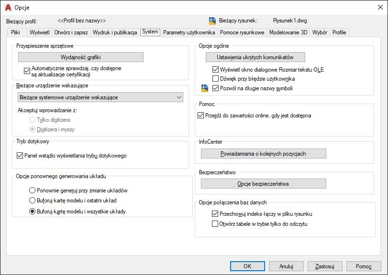Viewport: 388px width, 275px height.
Task: Toggle automatic certification update check
Action: tap(27, 71)
